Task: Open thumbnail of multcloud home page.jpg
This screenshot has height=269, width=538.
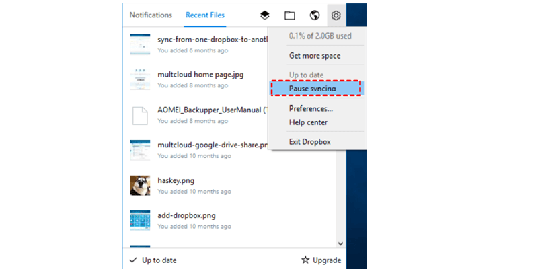Action: tap(140, 79)
